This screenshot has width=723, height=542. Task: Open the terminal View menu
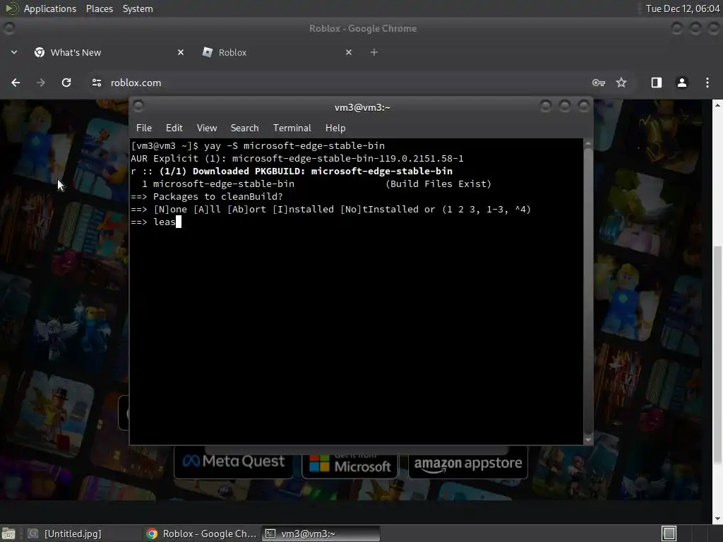coord(207,128)
